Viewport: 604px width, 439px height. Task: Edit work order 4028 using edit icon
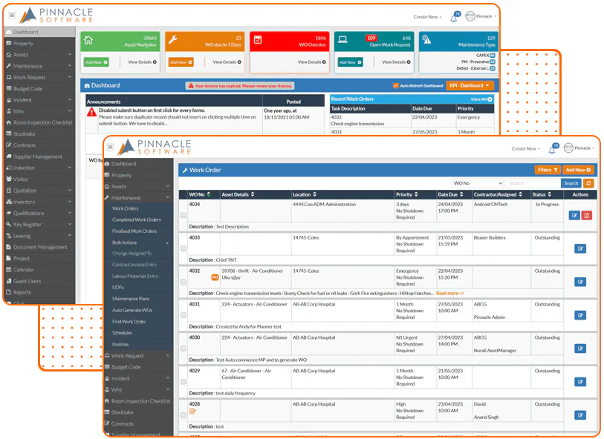[580, 415]
